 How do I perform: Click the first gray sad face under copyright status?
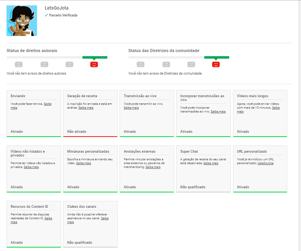tap(19, 64)
